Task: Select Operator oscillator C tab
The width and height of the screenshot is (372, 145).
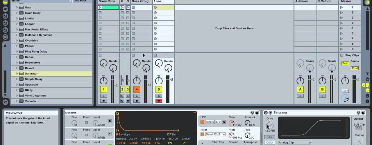Action: pyautogui.click(x=110, y=133)
